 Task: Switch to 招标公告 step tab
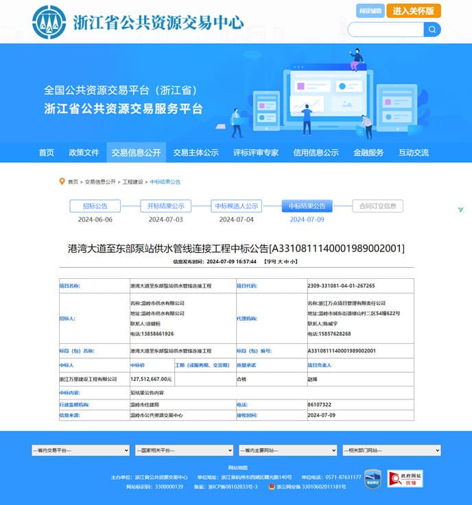click(95, 206)
